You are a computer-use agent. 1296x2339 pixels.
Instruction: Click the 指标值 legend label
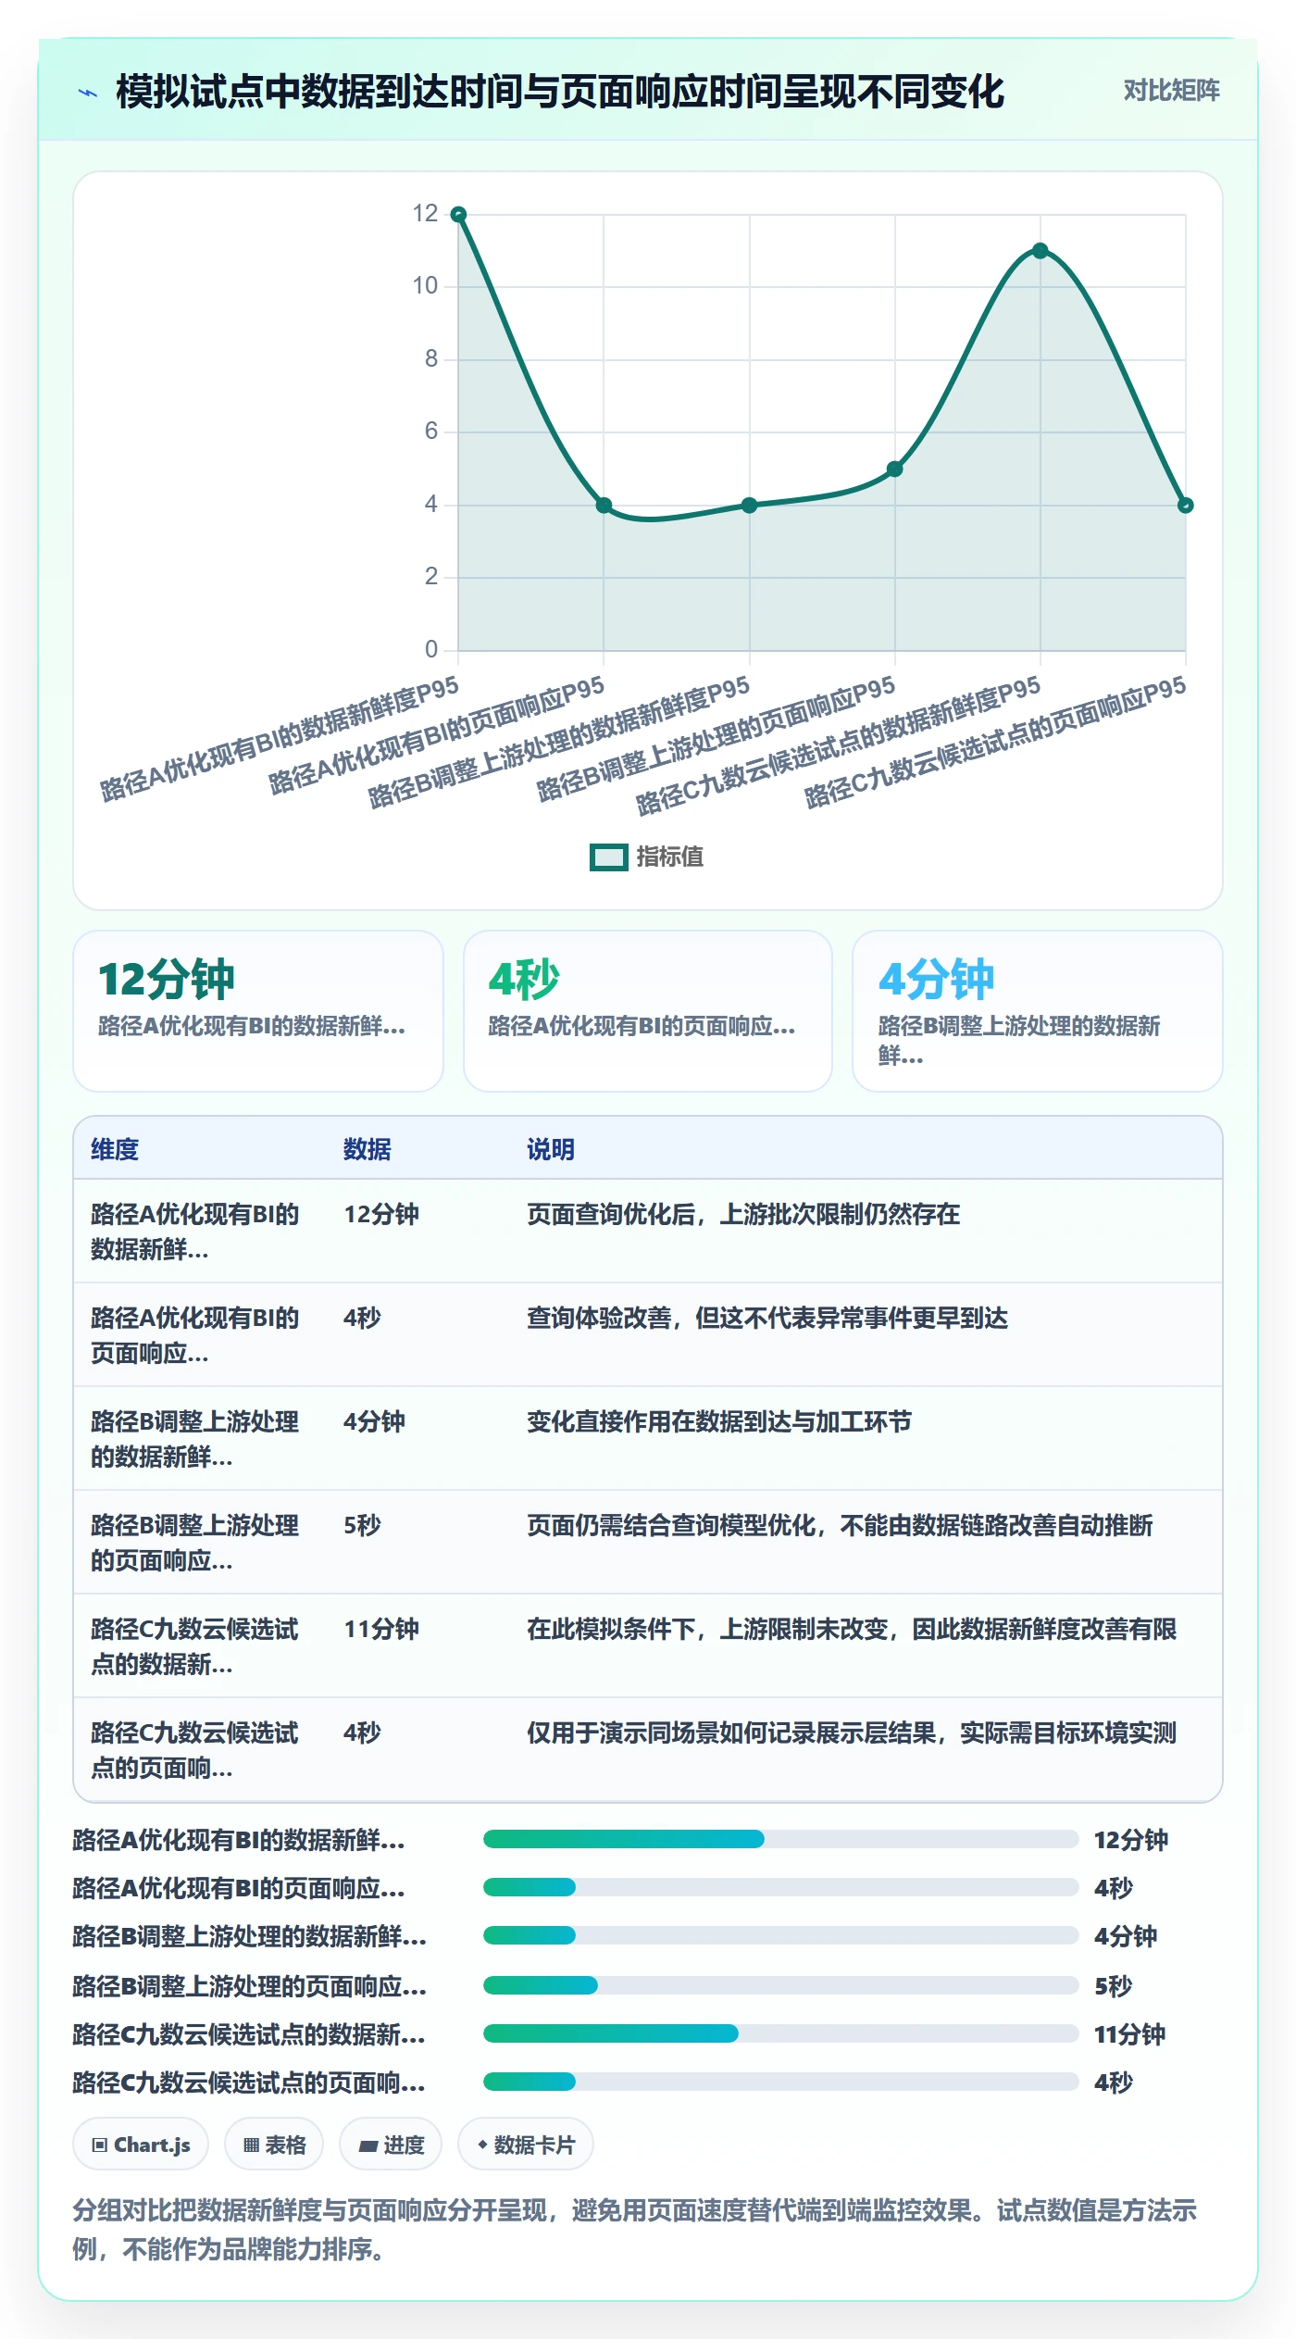669,857
